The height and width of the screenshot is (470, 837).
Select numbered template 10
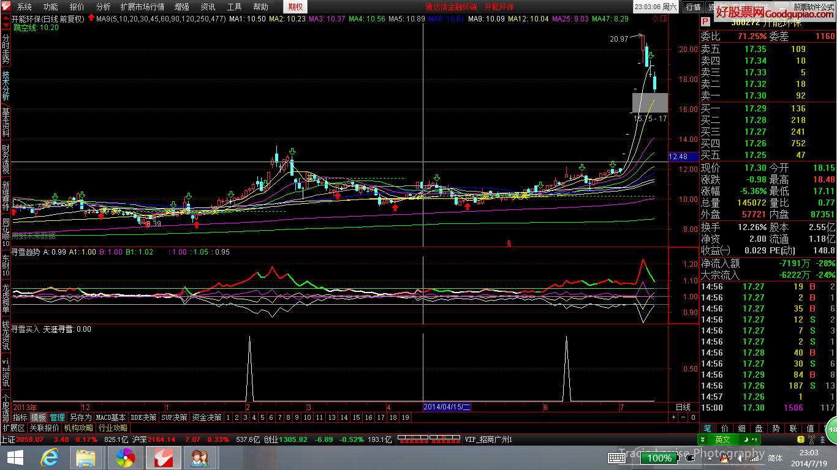(307, 417)
